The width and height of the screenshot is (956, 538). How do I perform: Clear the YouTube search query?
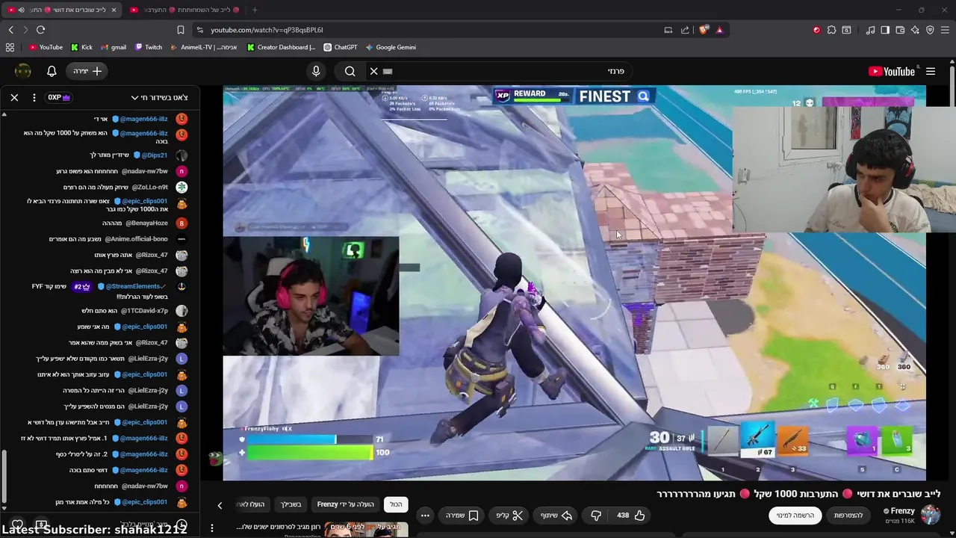click(x=373, y=71)
